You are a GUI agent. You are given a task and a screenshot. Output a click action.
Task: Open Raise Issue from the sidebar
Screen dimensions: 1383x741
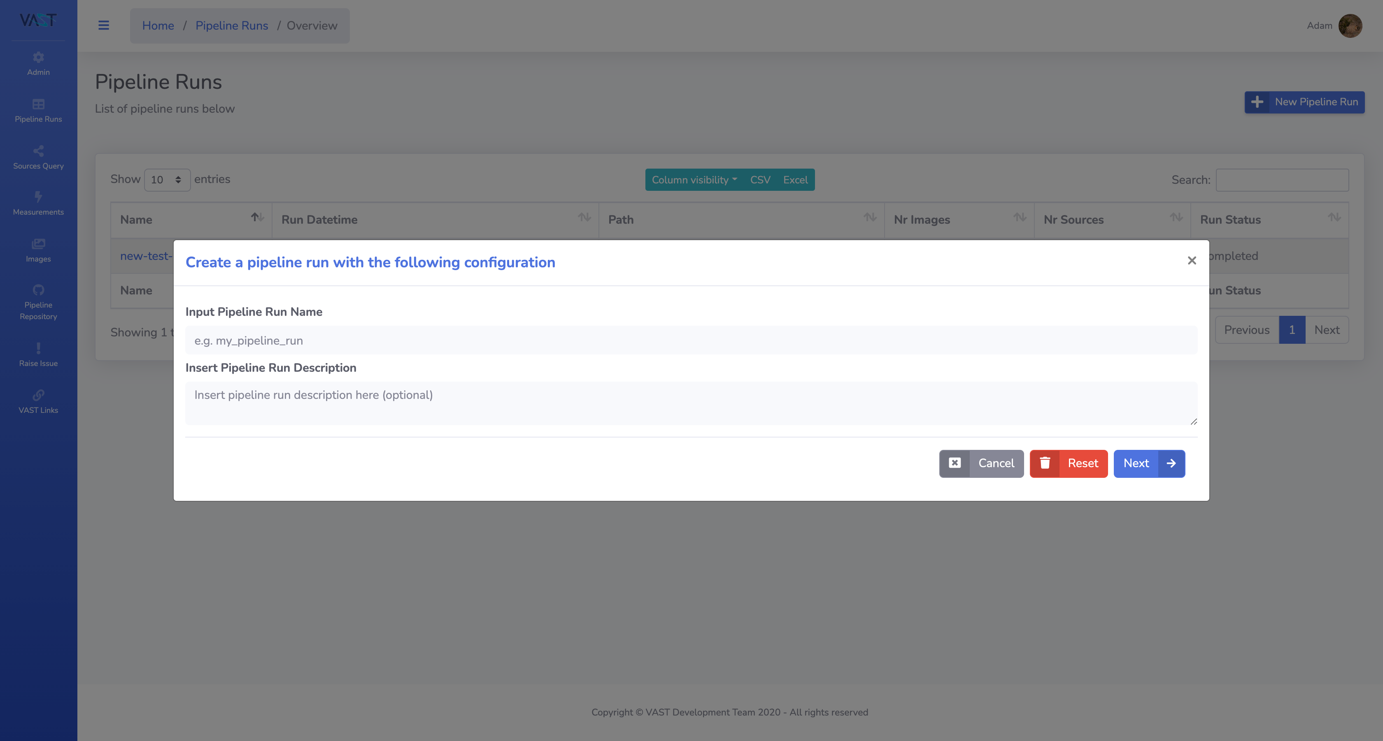[x=38, y=354]
